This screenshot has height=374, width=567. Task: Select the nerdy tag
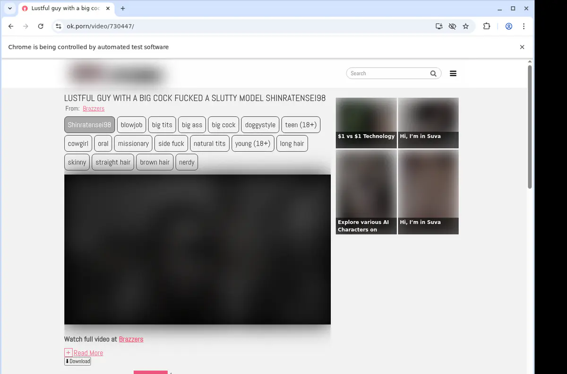point(187,162)
